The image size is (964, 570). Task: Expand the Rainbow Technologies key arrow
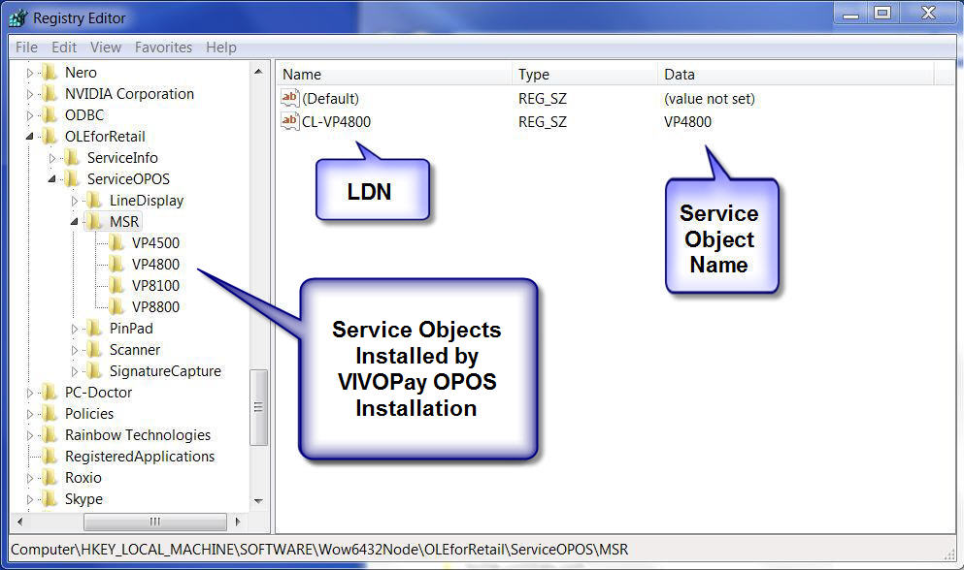point(29,435)
